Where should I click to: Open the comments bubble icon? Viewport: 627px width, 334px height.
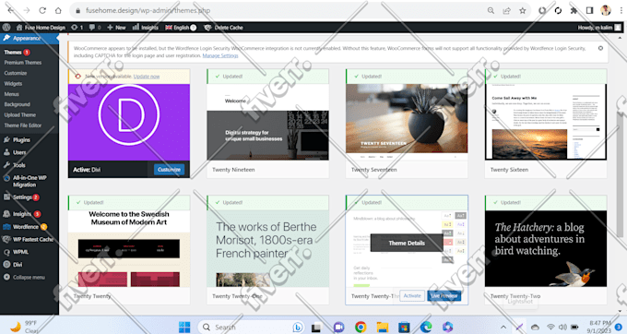point(95,27)
